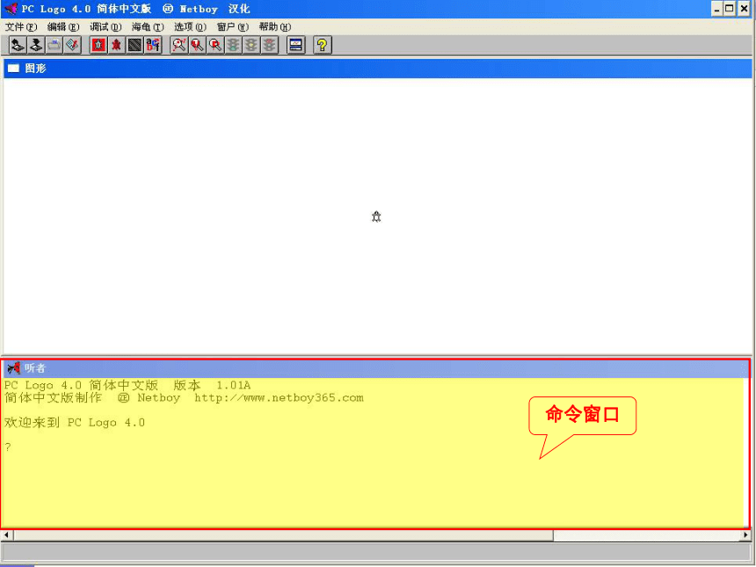Click the first magnifier debug icon
756x567 pixels.
(178, 46)
